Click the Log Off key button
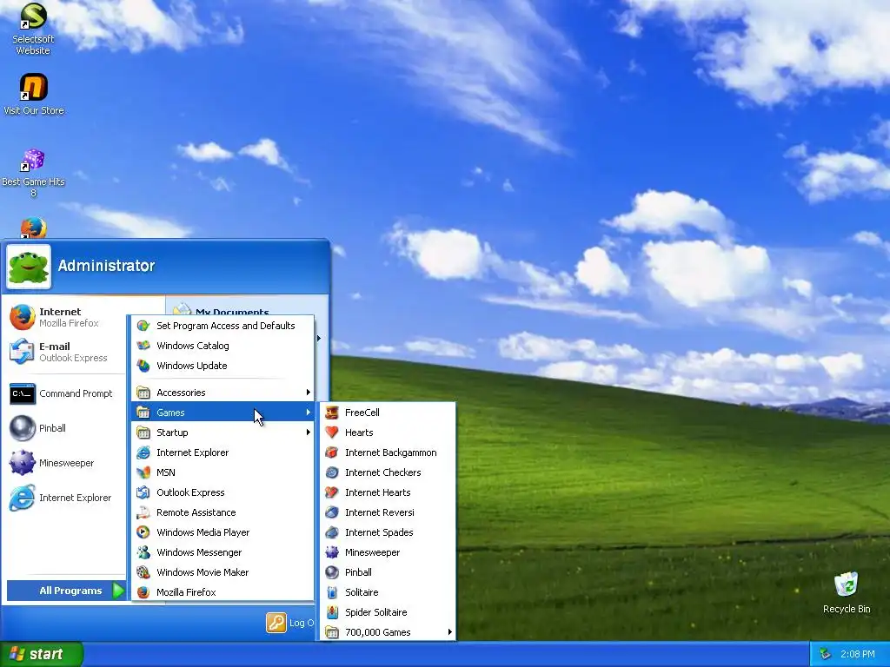The image size is (890, 667). pos(276,623)
